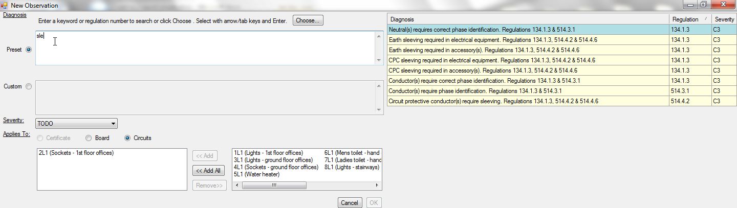Viewport: 737px width, 208px height.
Task: Click the << Add button
Action: click(x=205, y=155)
